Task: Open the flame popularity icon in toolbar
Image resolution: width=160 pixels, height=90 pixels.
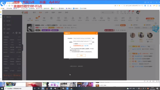Action: [73, 18]
